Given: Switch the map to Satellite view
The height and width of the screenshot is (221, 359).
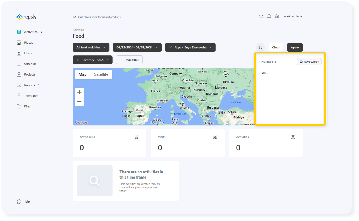Looking at the screenshot, I should click(101, 74).
